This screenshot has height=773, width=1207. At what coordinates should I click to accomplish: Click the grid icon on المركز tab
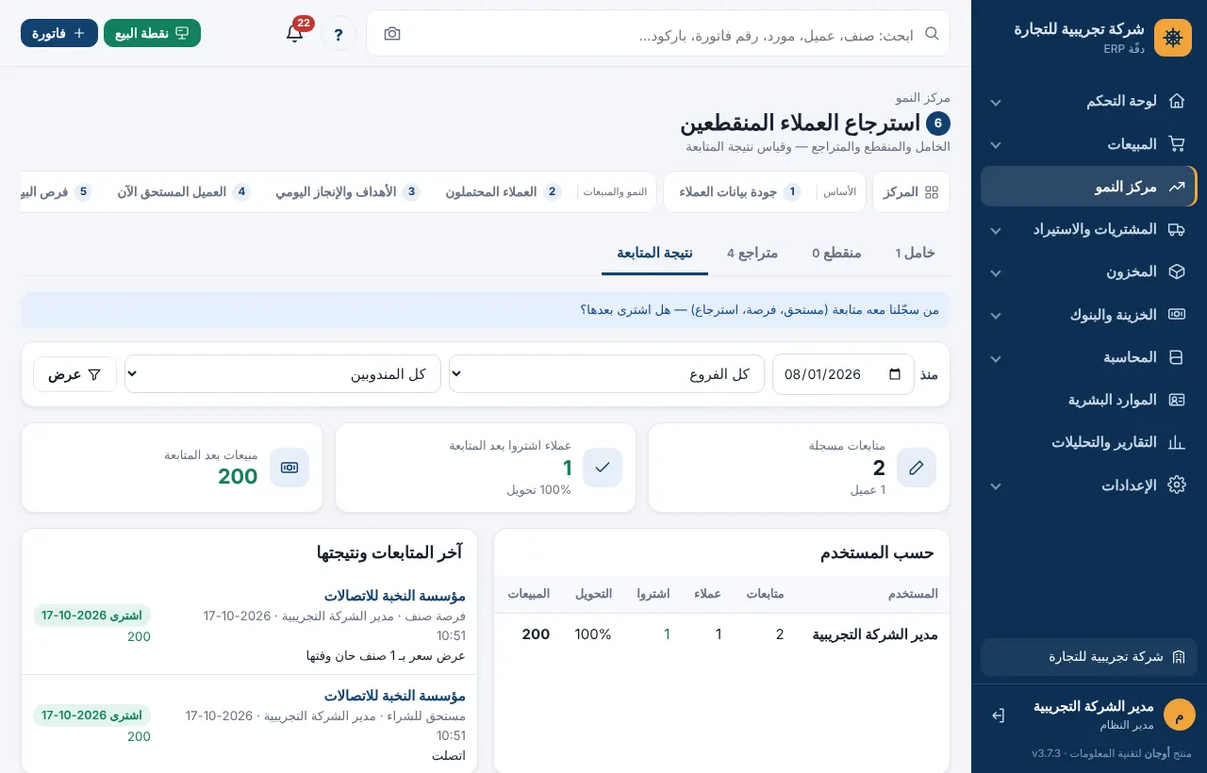point(932,192)
